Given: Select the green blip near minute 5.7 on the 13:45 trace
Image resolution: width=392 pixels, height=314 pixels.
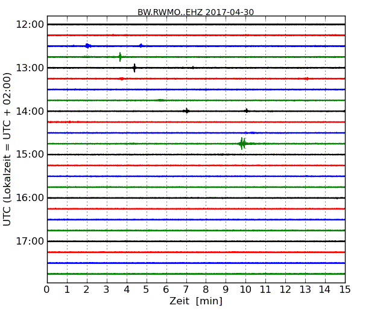Looking at the screenshot, I should click(x=161, y=100).
